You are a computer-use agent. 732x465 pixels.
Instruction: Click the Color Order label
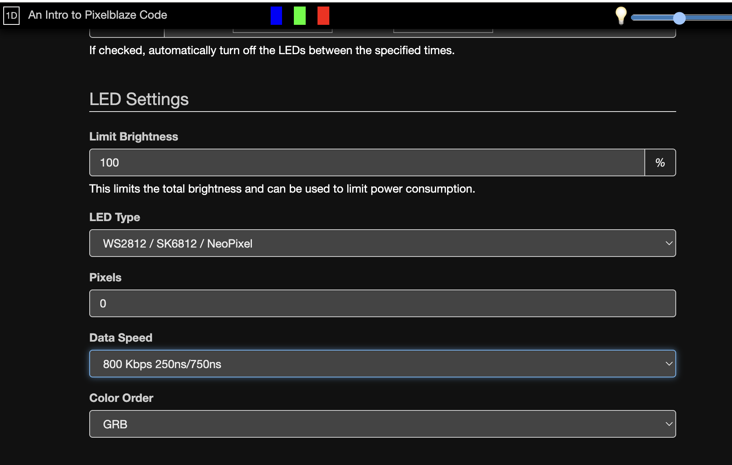121,398
